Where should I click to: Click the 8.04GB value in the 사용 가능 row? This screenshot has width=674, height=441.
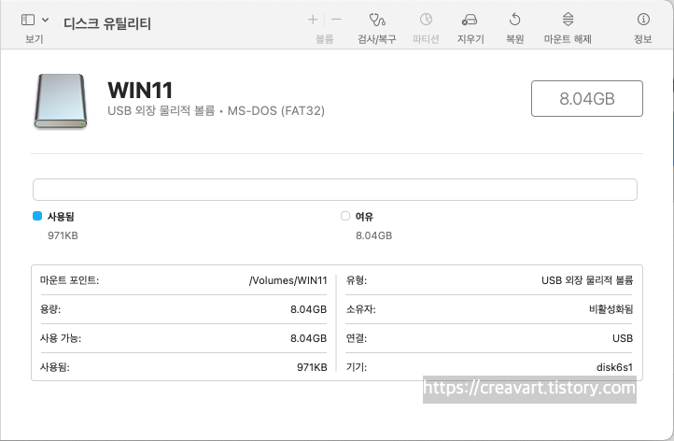(x=309, y=338)
